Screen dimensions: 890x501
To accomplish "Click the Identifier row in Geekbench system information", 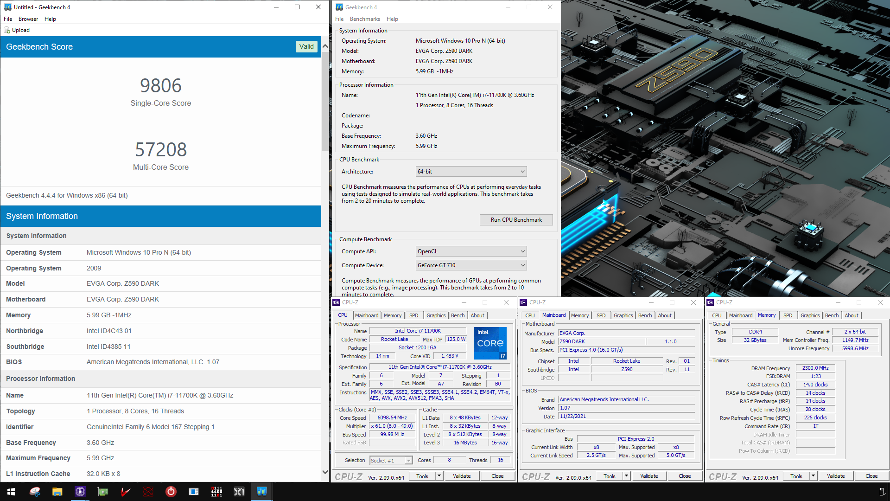I will (160, 427).
